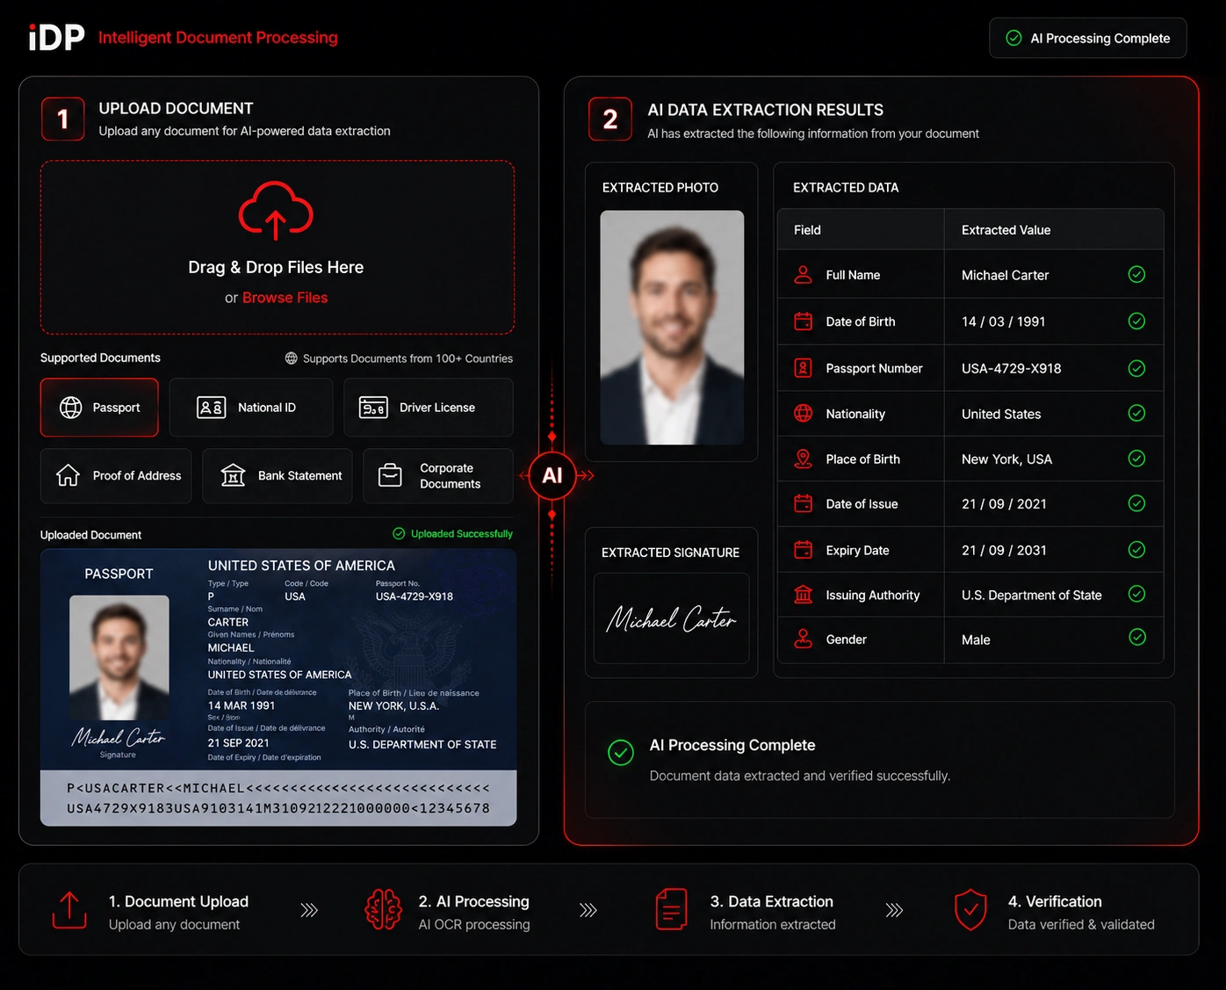Viewport: 1226px width, 990px height.
Task: Click the Passport Number document icon
Action: pos(803,368)
